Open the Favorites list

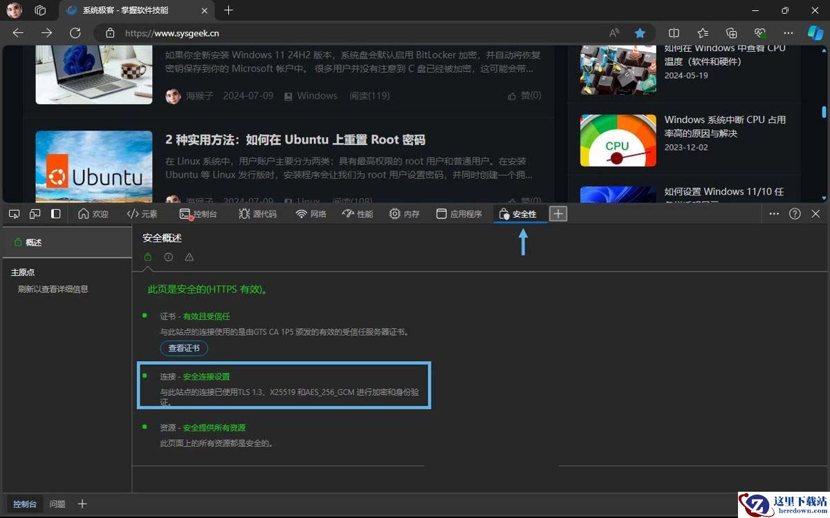tap(703, 32)
